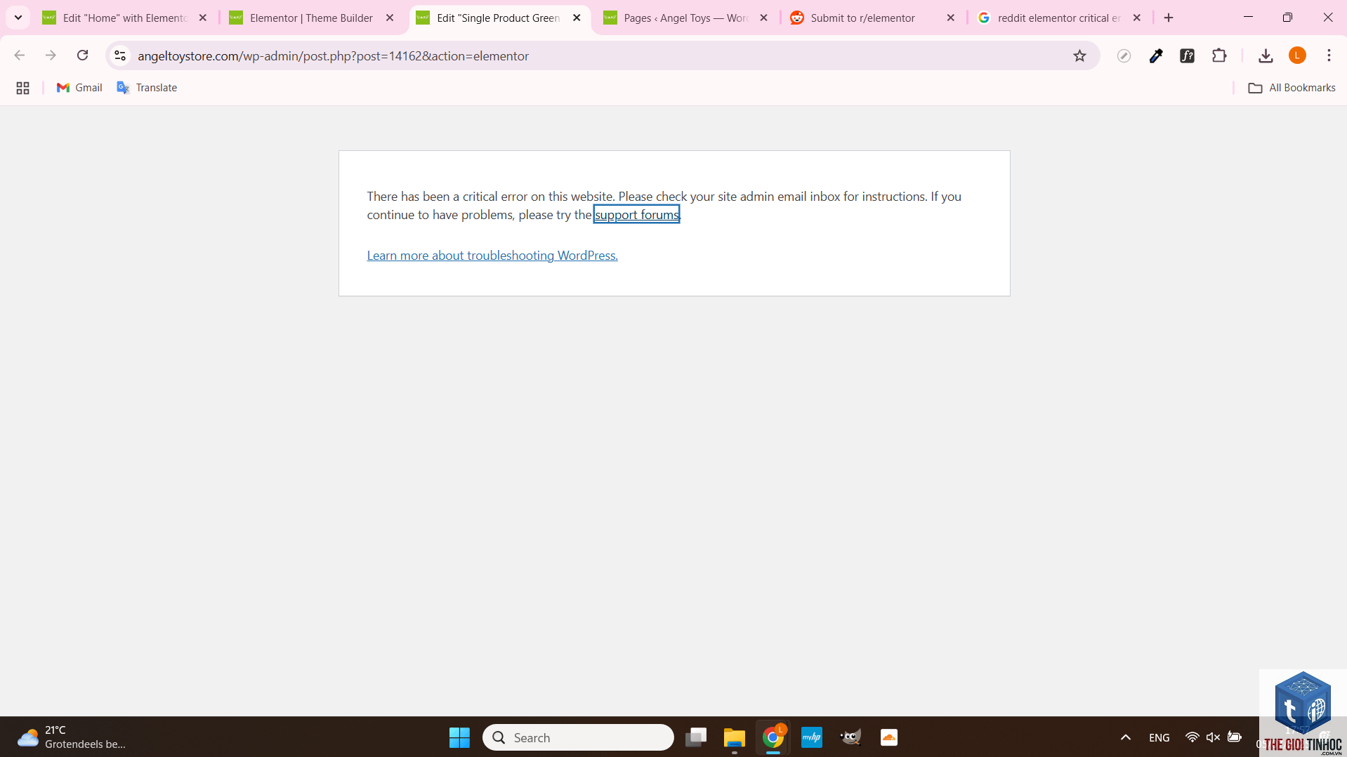Image resolution: width=1347 pixels, height=757 pixels.
Task: Open the support forums link
Action: click(637, 214)
